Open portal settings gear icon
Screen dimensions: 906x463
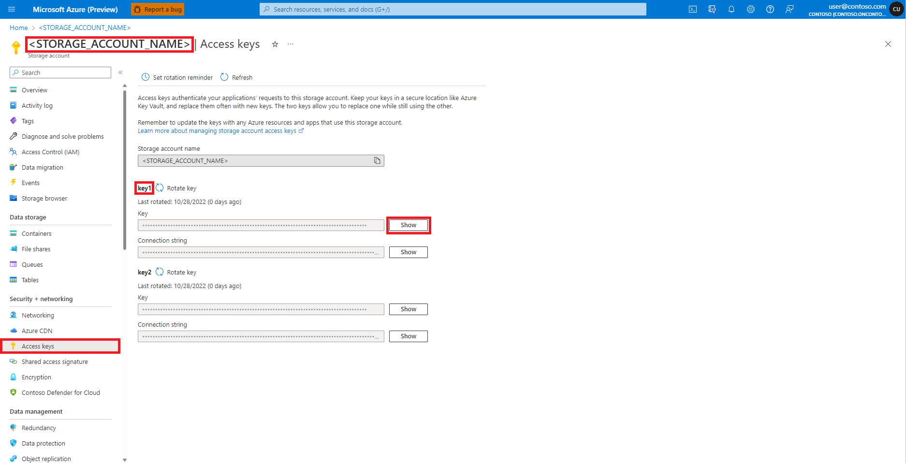point(750,9)
